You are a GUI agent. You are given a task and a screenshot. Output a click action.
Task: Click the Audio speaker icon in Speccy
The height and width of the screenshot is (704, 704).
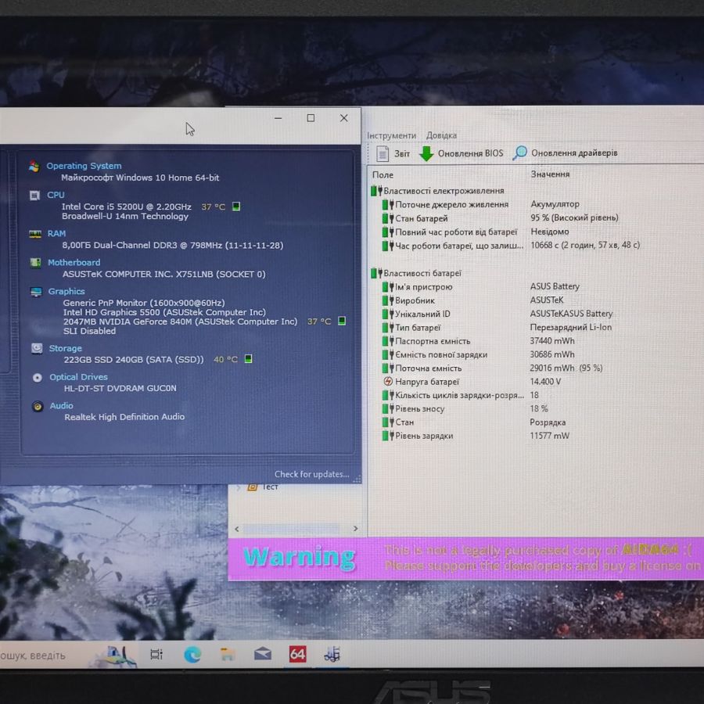(x=38, y=406)
